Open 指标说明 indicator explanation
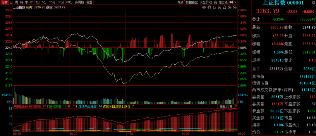 [226, 106]
